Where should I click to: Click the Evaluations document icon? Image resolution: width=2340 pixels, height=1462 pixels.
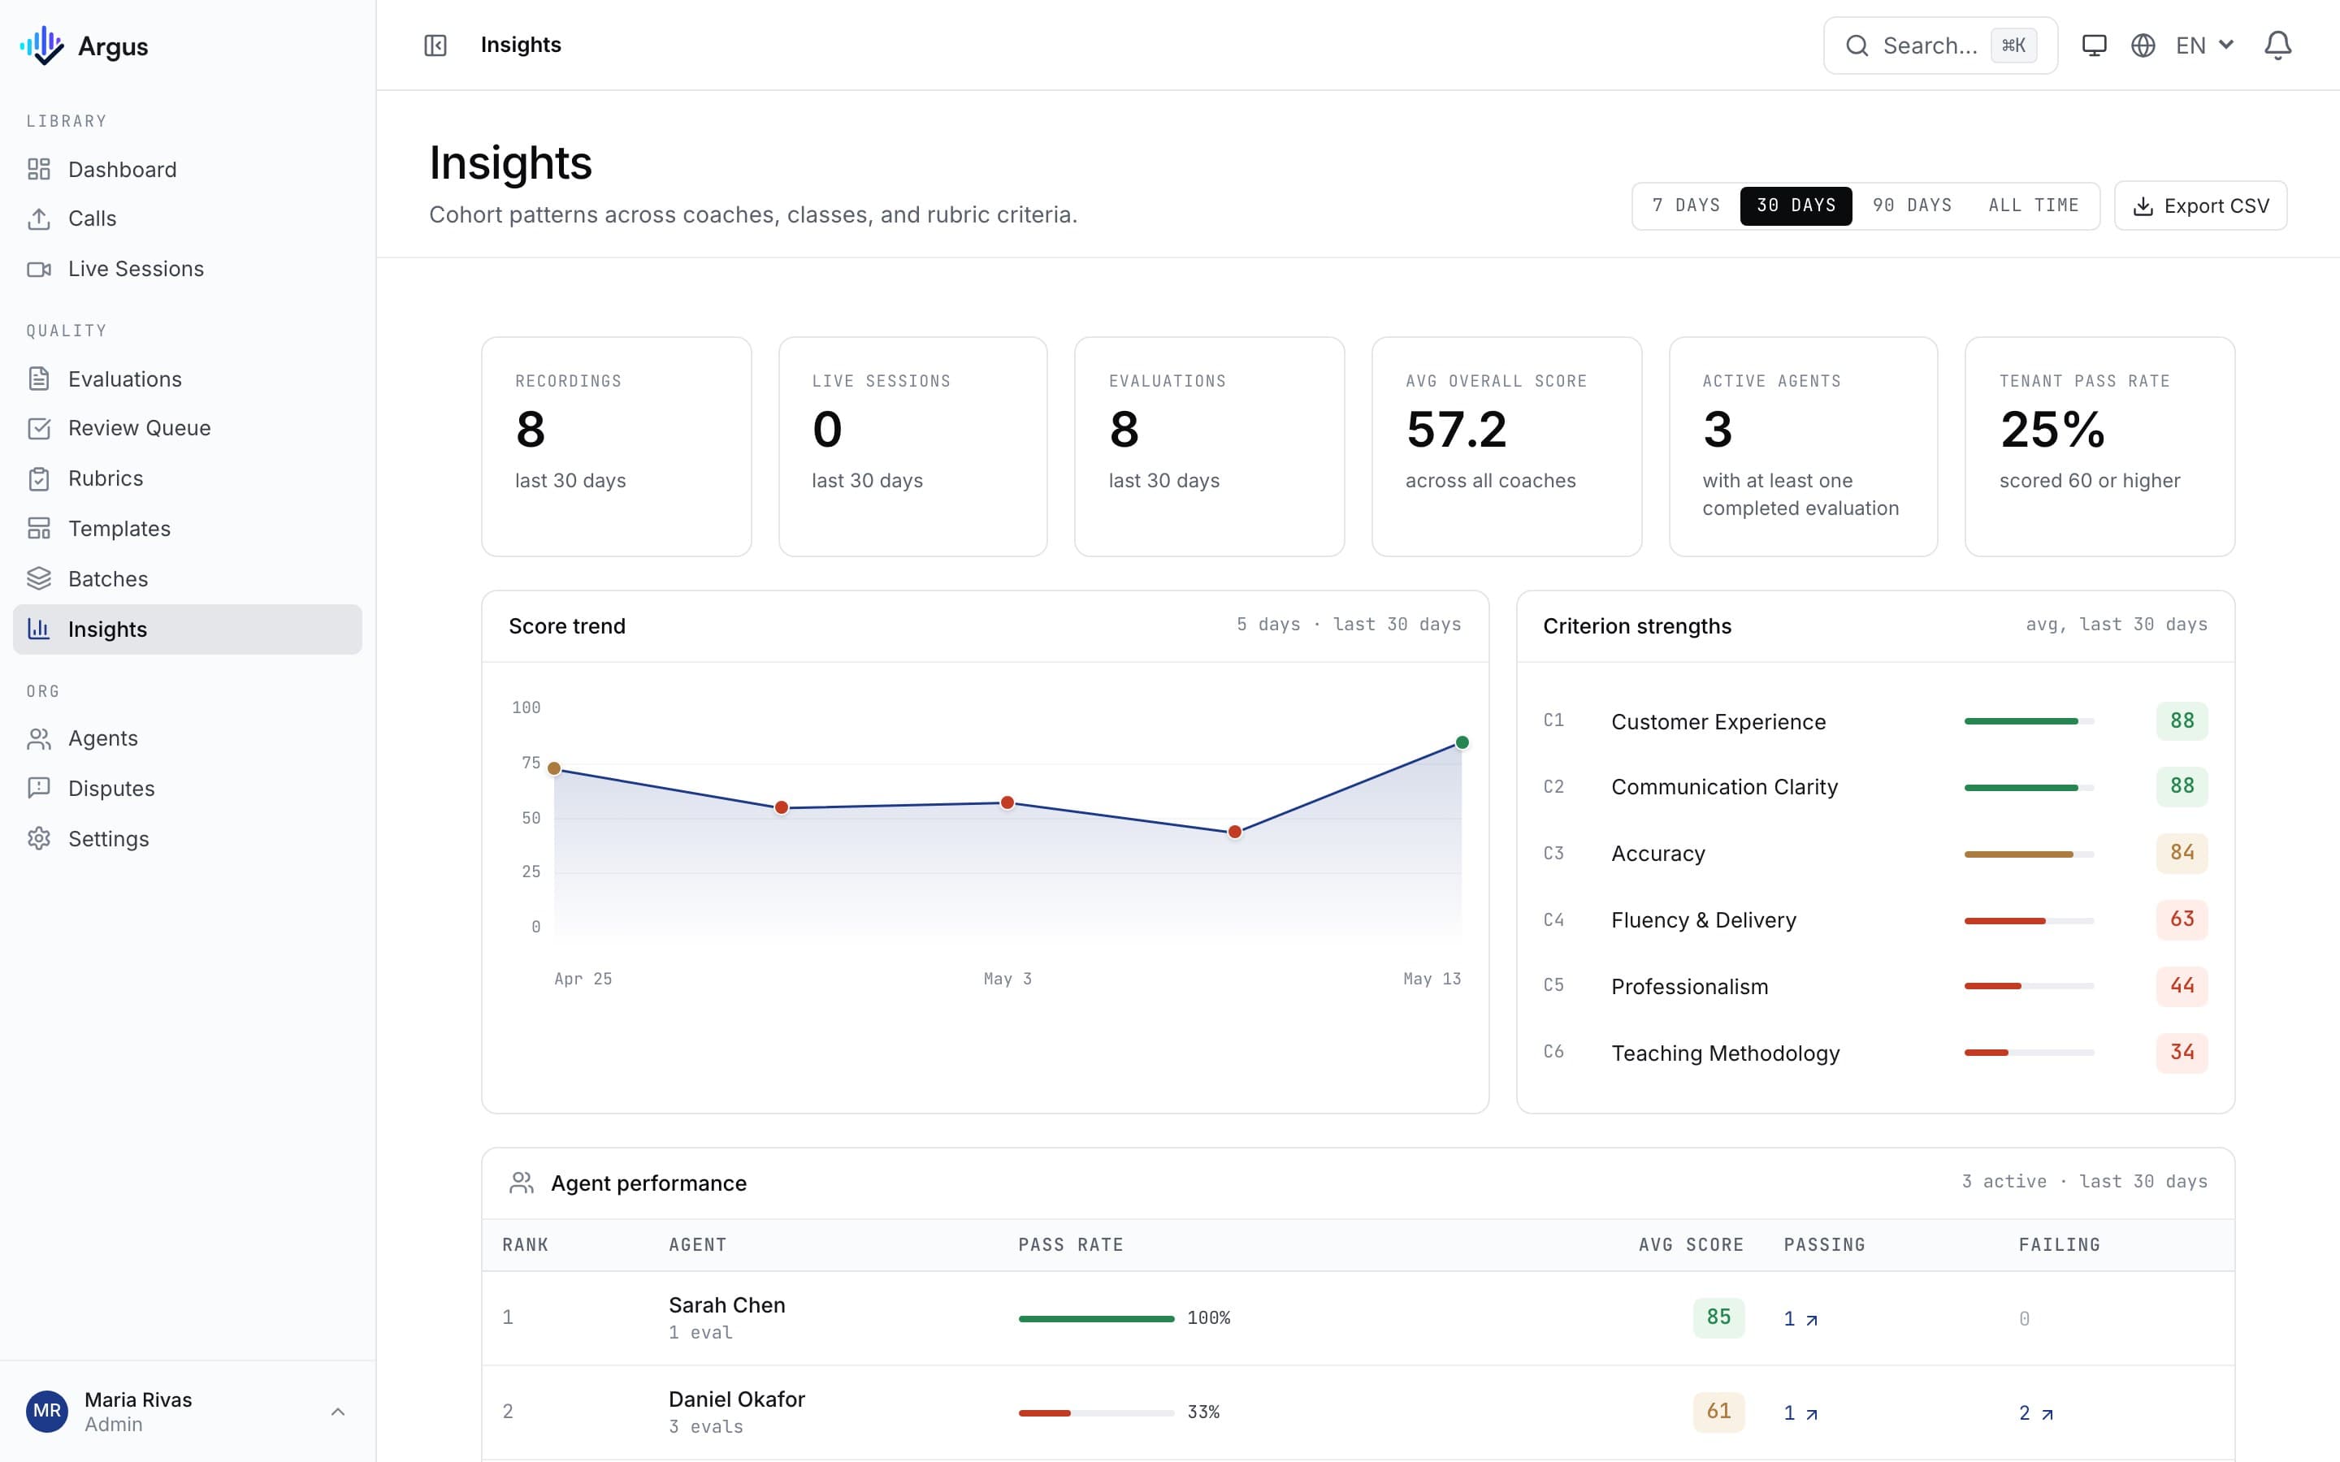(x=39, y=379)
